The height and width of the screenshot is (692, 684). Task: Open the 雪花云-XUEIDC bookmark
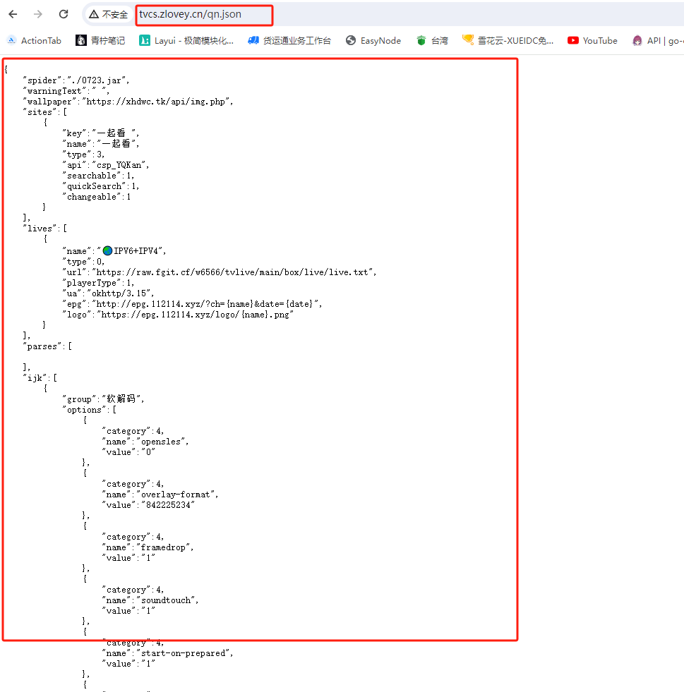(508, 41)
